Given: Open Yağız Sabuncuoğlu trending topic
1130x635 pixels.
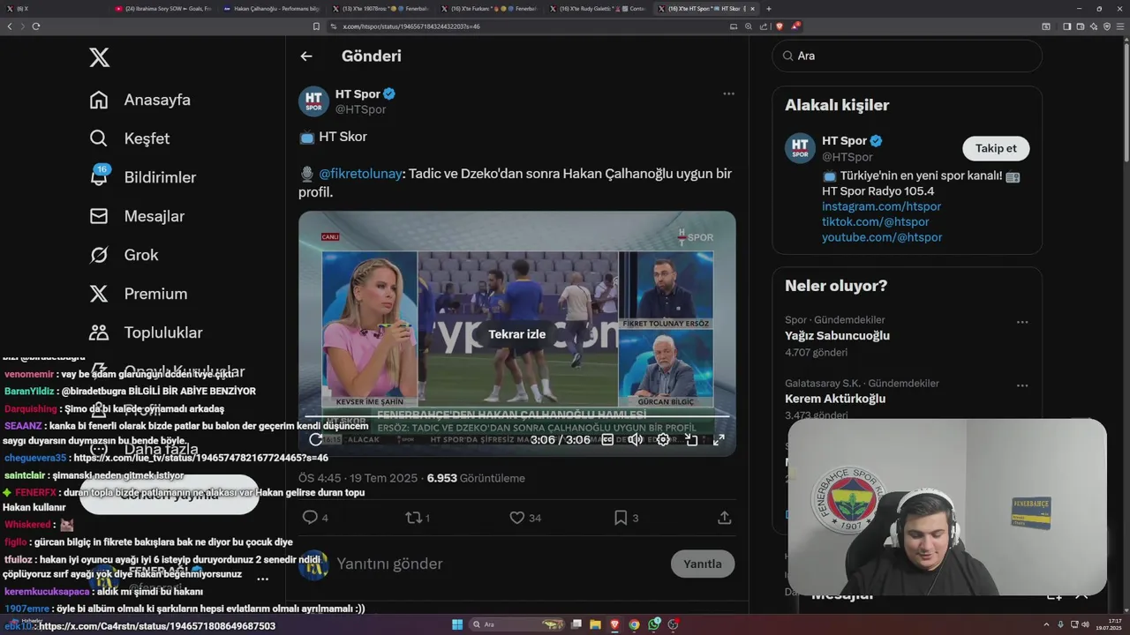Looking at the screenshot, I should 837,336.
